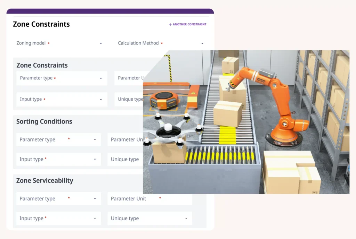Click the white drone carrying a box
356x239 pixels.
tap(169, 131)
